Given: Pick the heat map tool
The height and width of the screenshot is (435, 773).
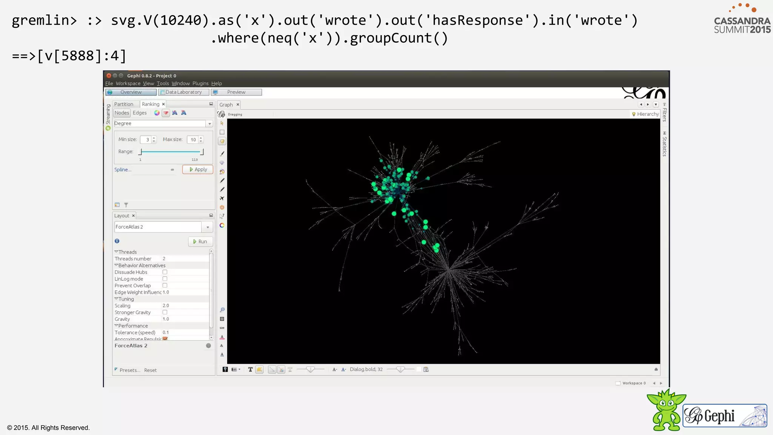Looking at the screenshot, I should point(222,207).
